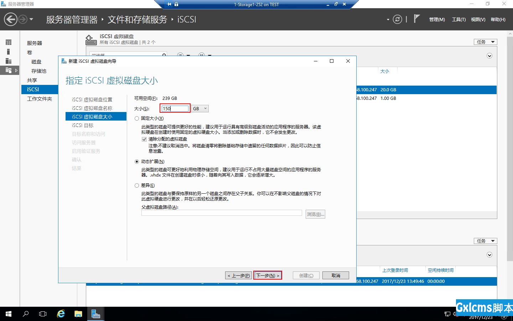The image size is (513, 321).
Task: Click the Local Server icon in left strip
Action: pos(9,52)
